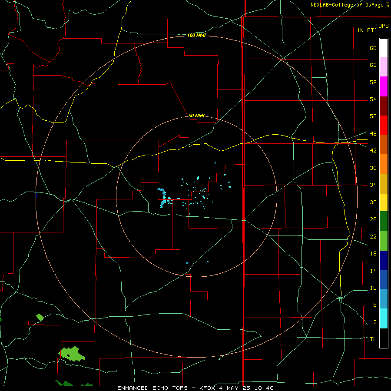The height and width of the screenshot is (391, 391).
Task: Click the 10 value on the scale
Action: click(373, 288)
